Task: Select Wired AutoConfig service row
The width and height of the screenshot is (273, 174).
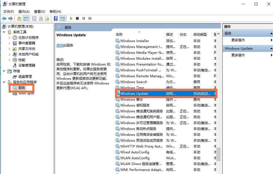Action: [166, 152]
